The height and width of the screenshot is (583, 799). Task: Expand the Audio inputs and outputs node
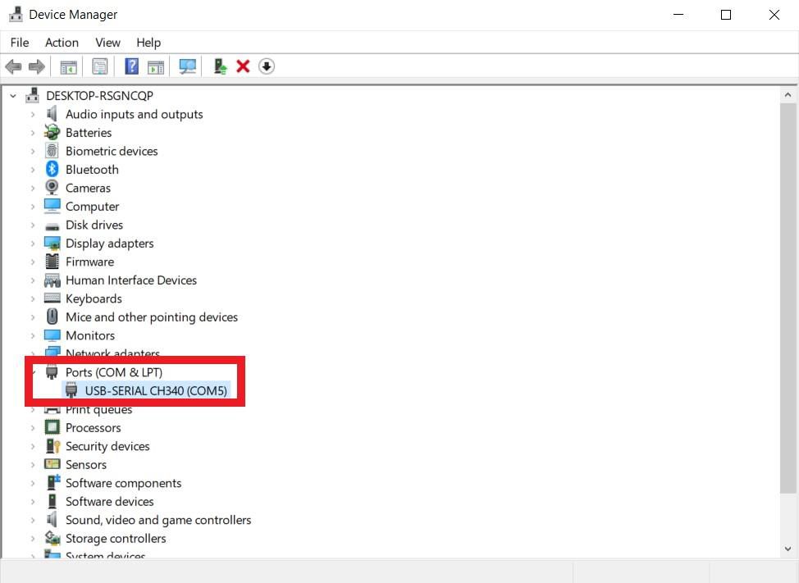33,115
